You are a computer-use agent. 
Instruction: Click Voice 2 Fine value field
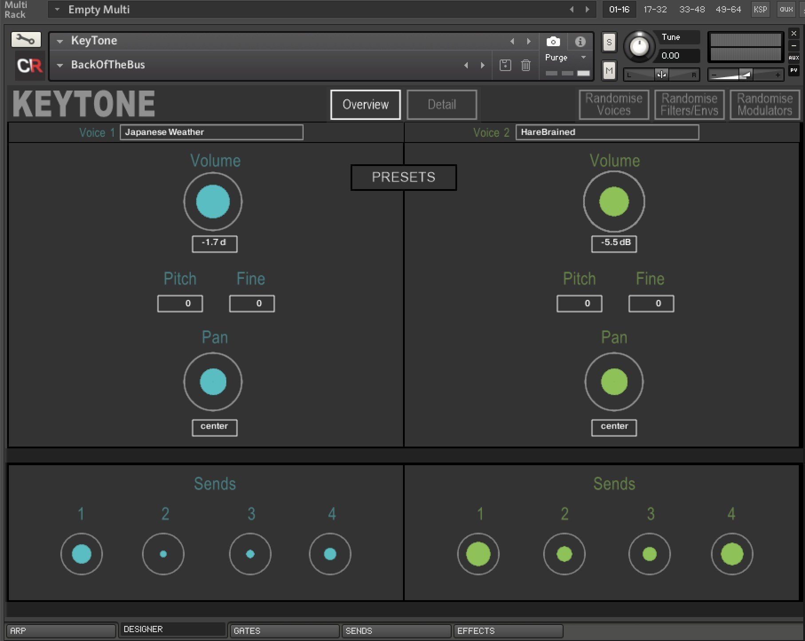tap(651, 304)
